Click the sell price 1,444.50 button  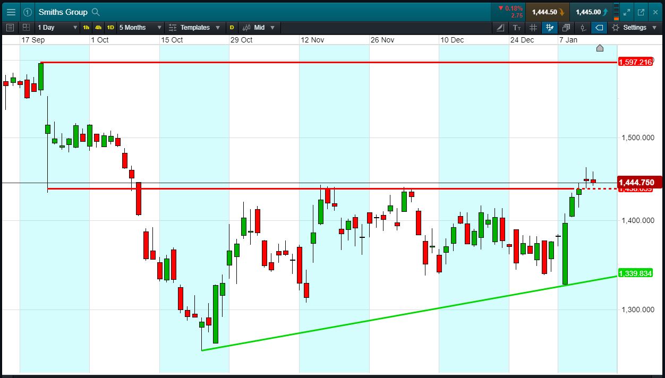pos(547,12)
